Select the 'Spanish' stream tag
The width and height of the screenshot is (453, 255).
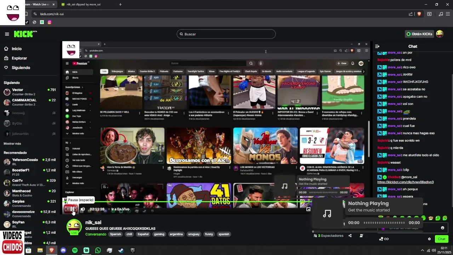[x=115, y=234]
